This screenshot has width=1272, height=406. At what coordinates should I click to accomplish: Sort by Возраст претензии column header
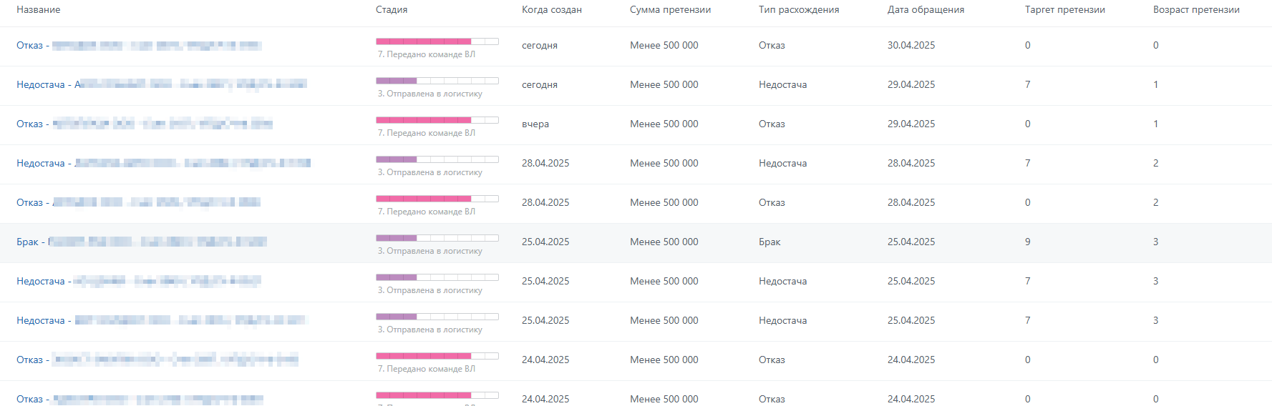coord(1196,10)
